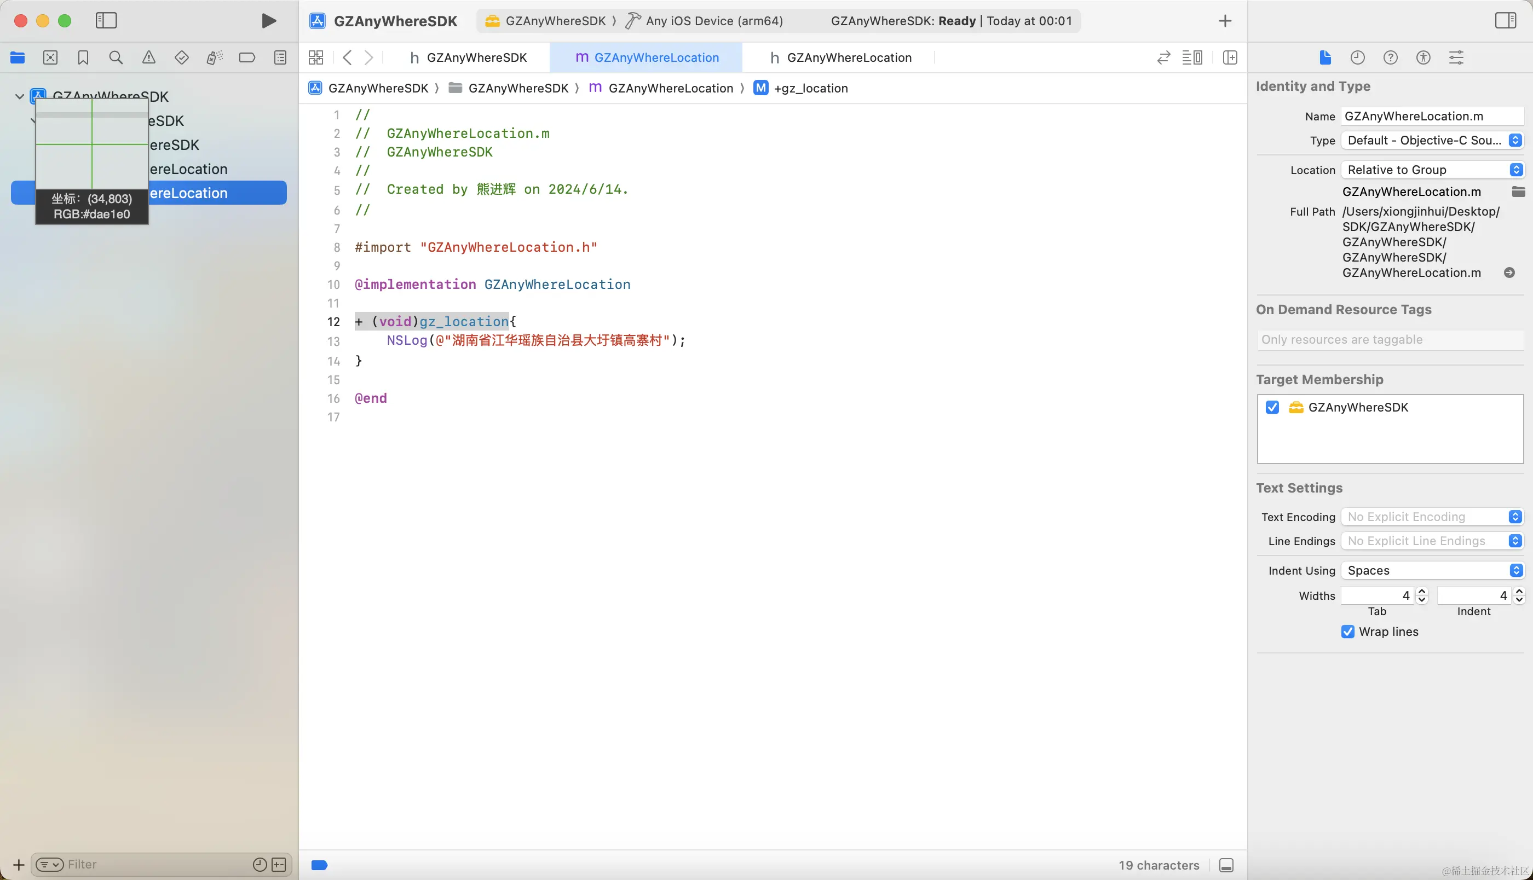This screenshot has height=880, width=1533.
Task: Toggle the debug area button at bottom
Action: pos(1226,865)
